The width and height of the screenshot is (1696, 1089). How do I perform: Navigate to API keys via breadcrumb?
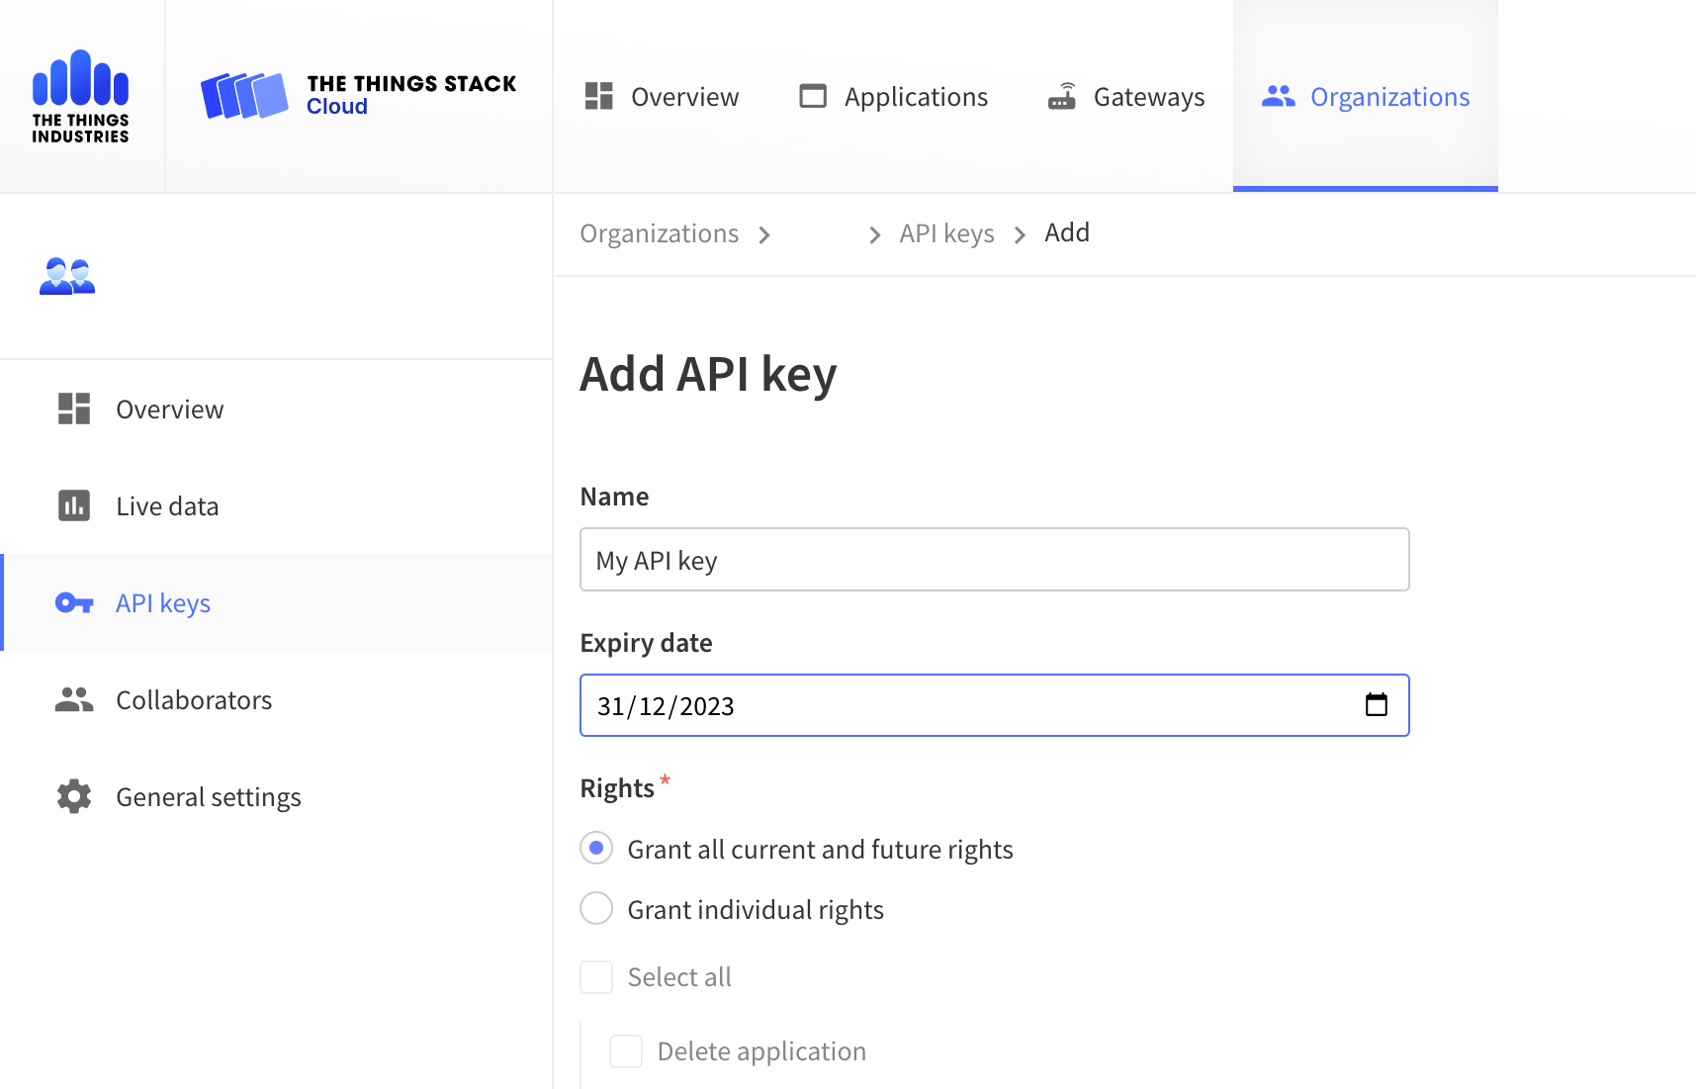coord(946,232)
